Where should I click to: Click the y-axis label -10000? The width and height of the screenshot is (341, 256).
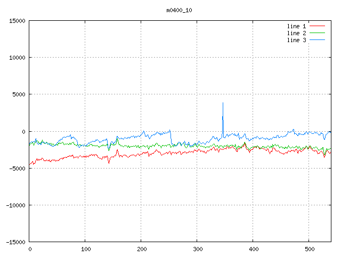coord(15,205)
